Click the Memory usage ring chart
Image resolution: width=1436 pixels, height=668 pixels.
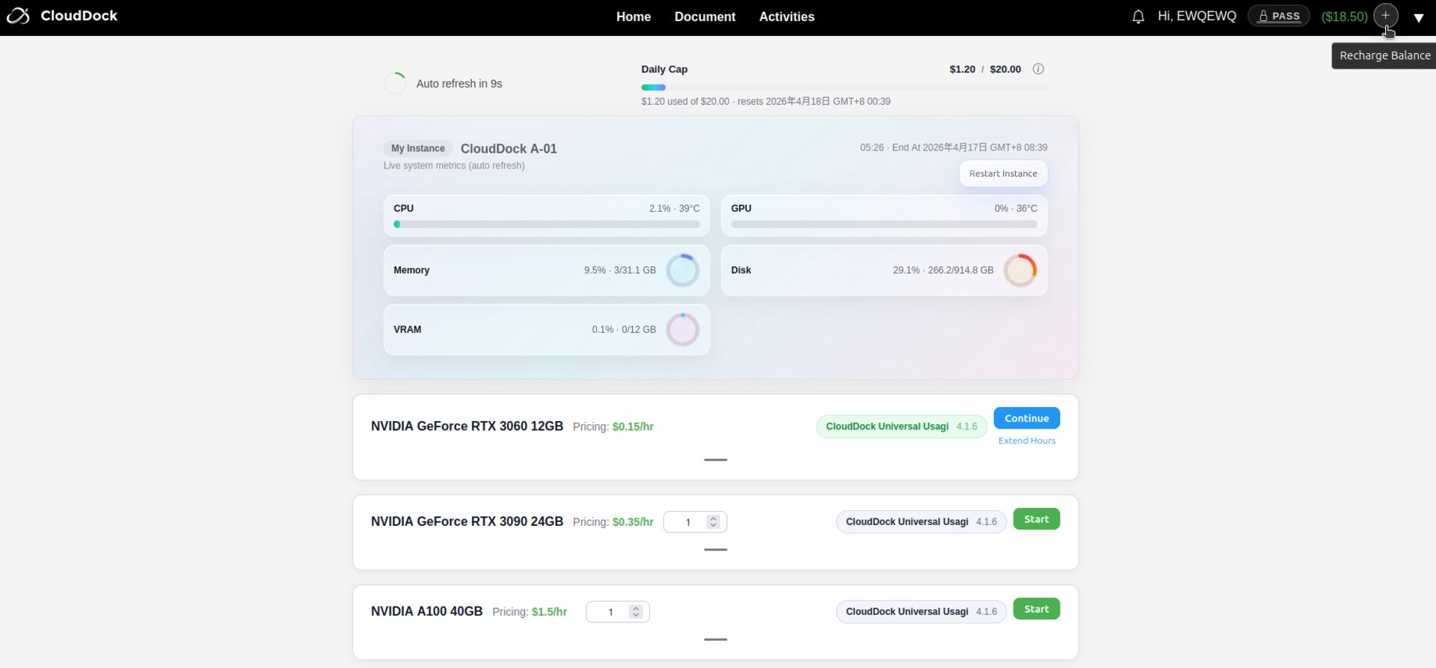[682, 270]
